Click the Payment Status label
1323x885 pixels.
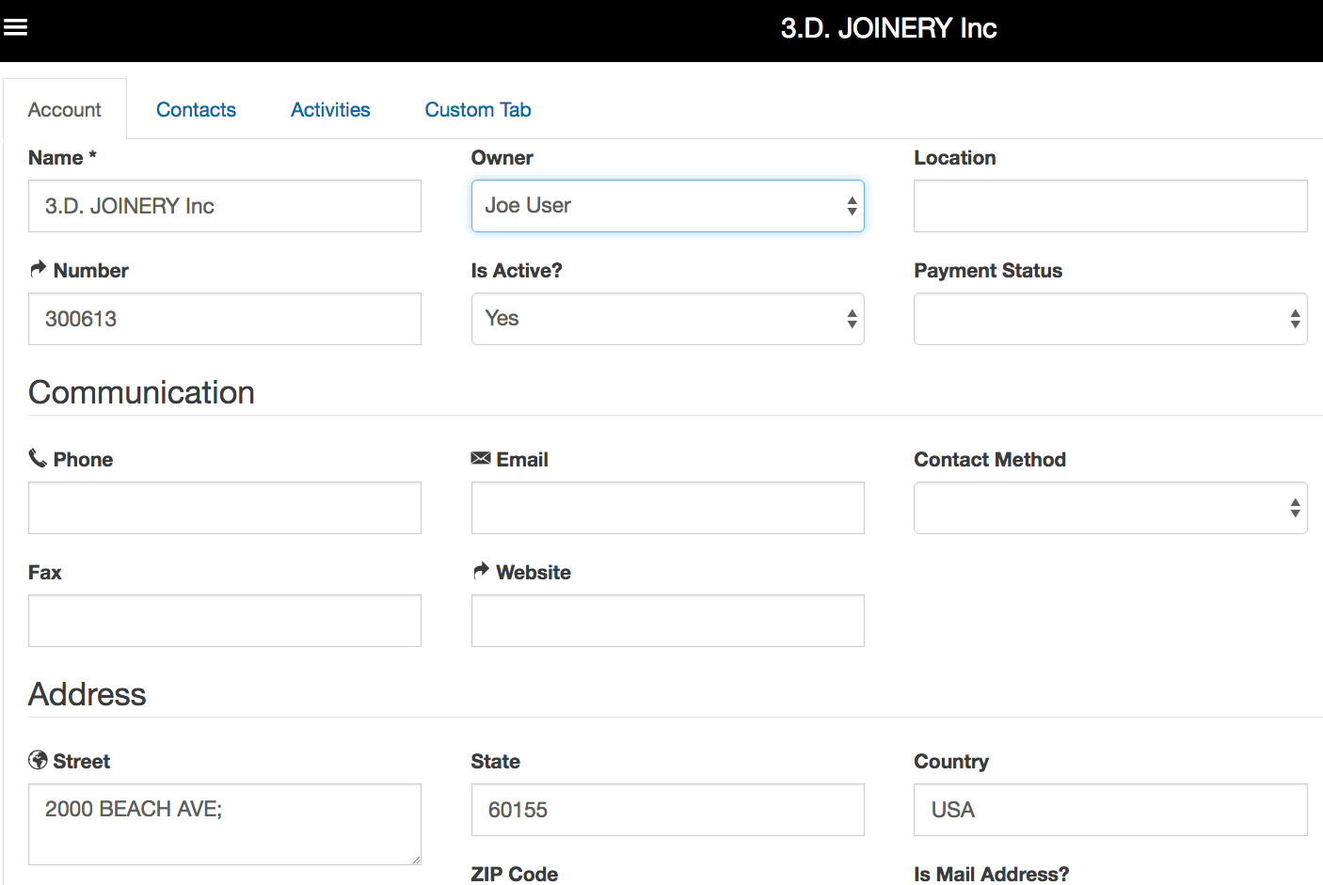988,271
